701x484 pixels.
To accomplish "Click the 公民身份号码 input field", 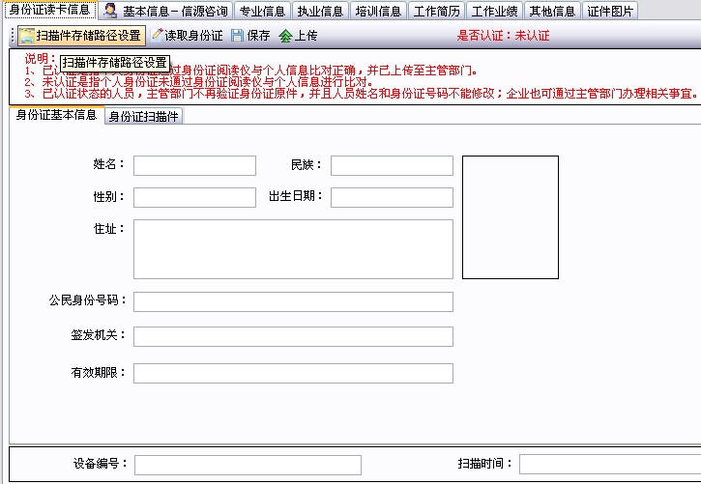I will (293, 302).
